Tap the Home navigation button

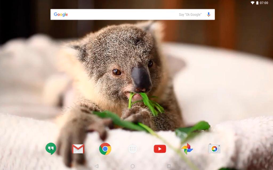tap(133, 166)
